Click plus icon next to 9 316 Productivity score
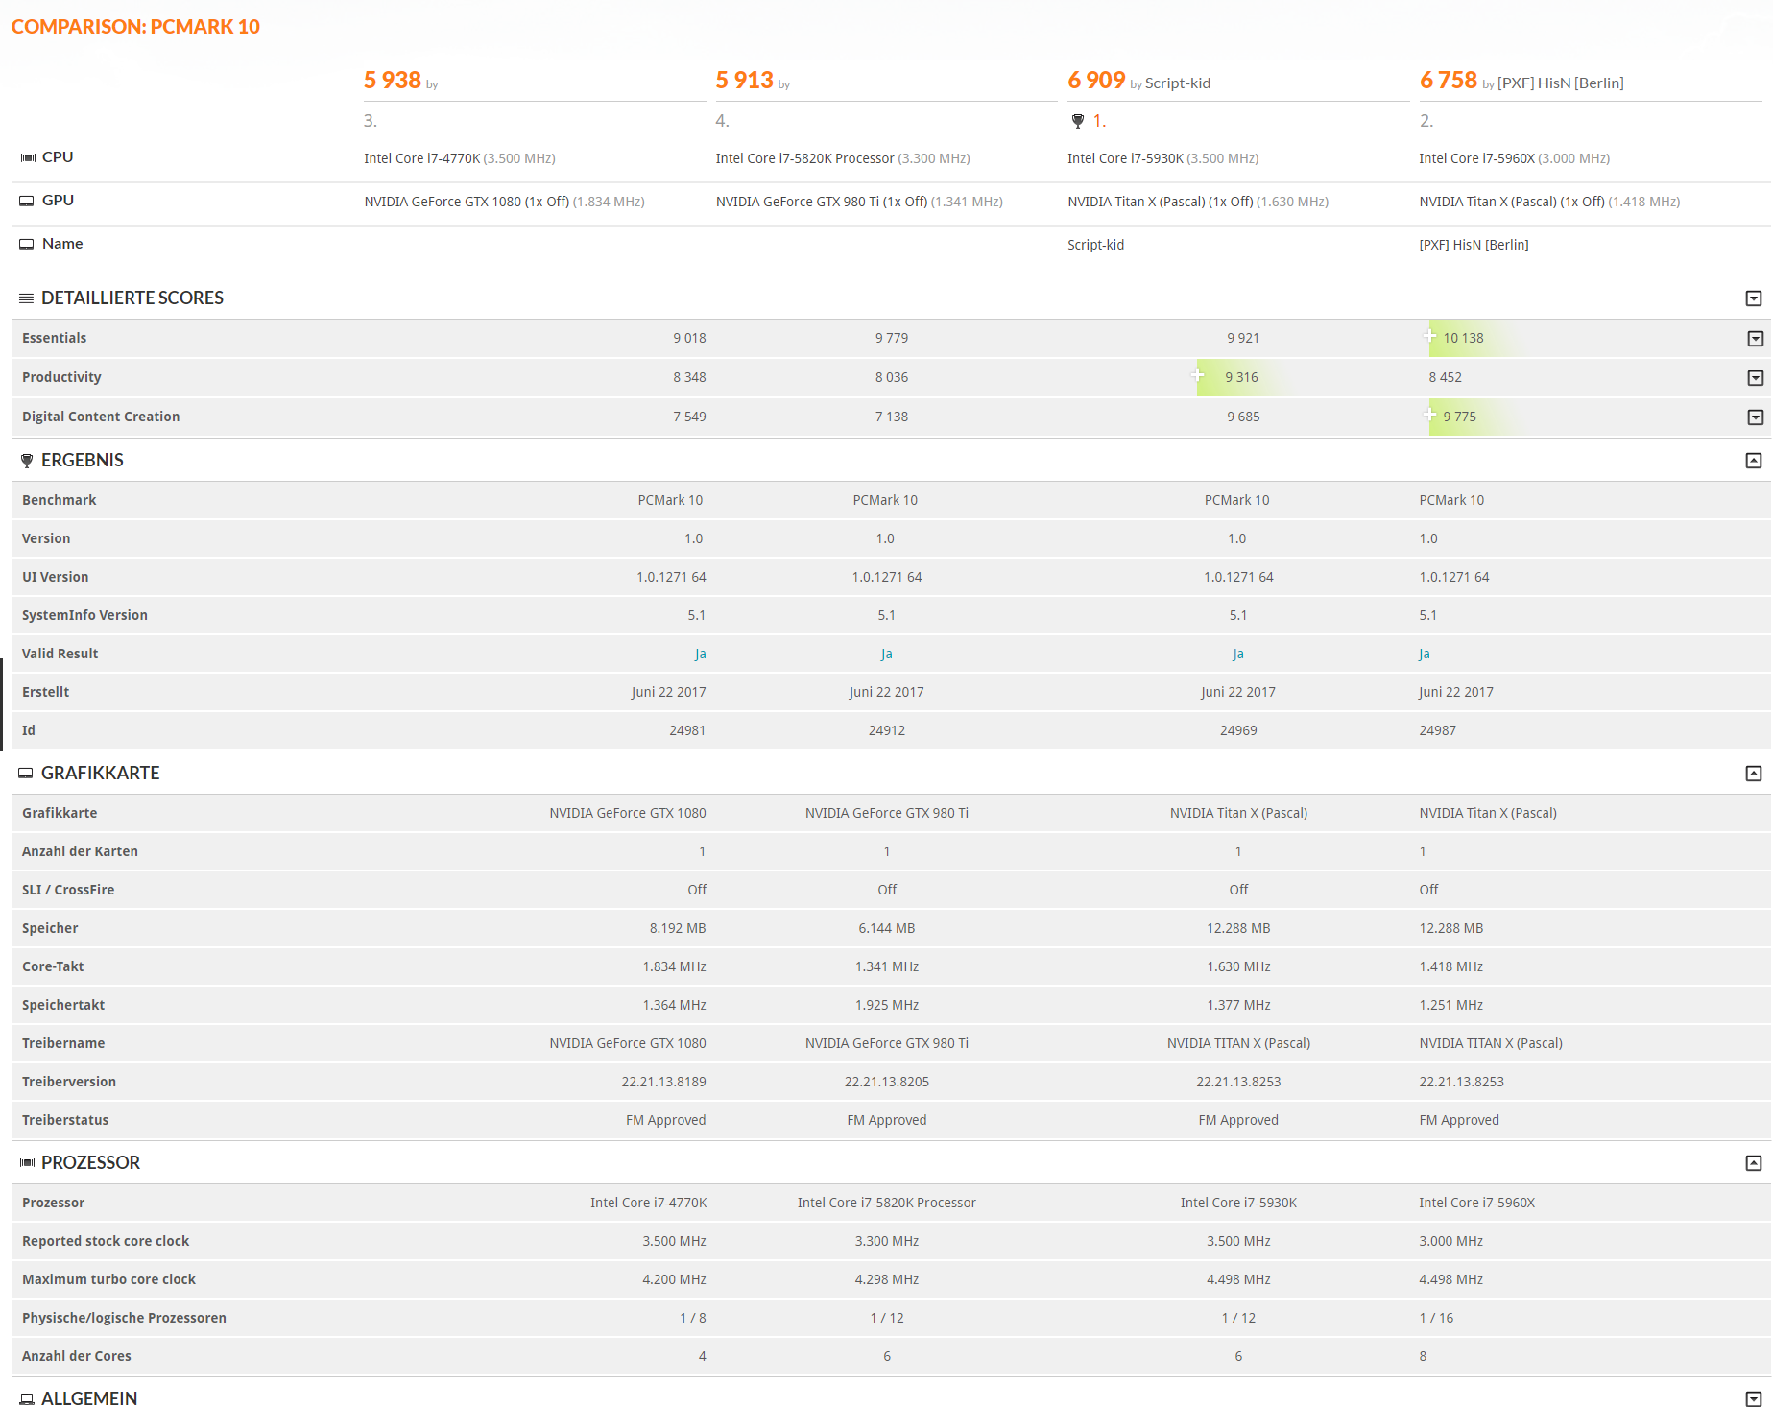Screen dimensions: 1773x1407 pos(1198,374)
